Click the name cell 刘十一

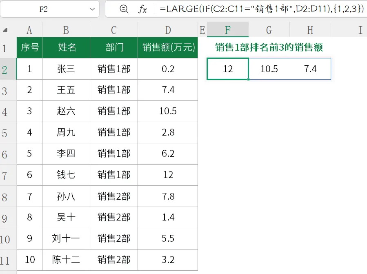pyautogui.click(x=66, y=238)
